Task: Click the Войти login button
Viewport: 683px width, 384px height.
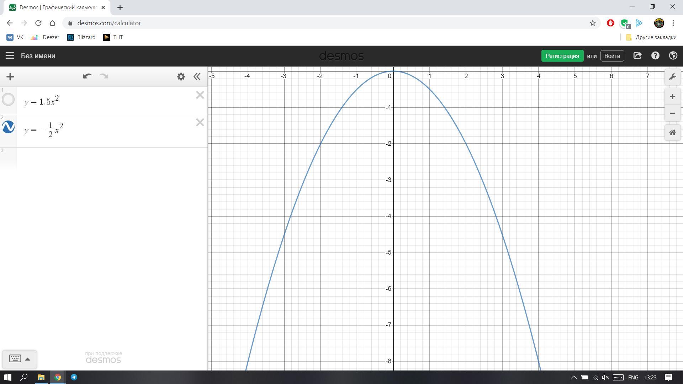Action: tap(612, 56)
